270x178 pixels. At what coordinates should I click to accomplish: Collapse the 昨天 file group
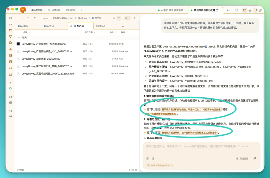(x=19, y=37)
